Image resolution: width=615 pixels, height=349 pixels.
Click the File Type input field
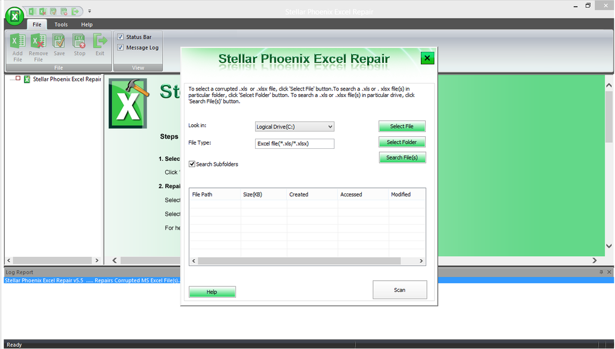295,143
